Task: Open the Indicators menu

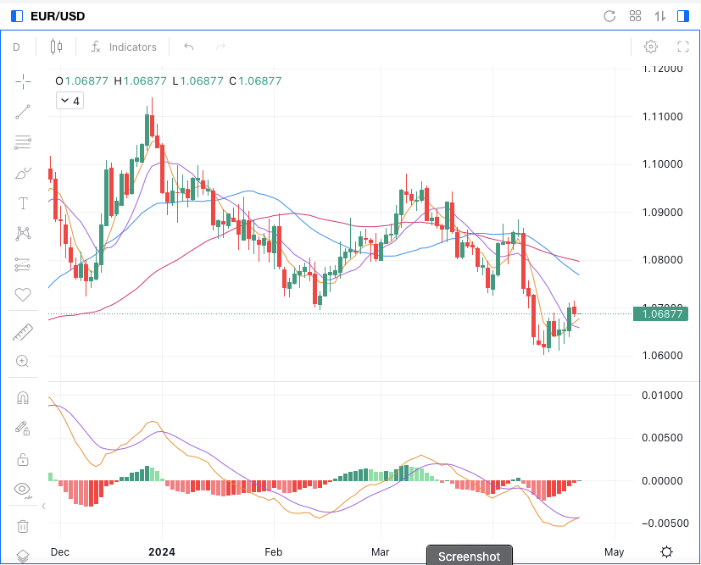Action: 124,47
